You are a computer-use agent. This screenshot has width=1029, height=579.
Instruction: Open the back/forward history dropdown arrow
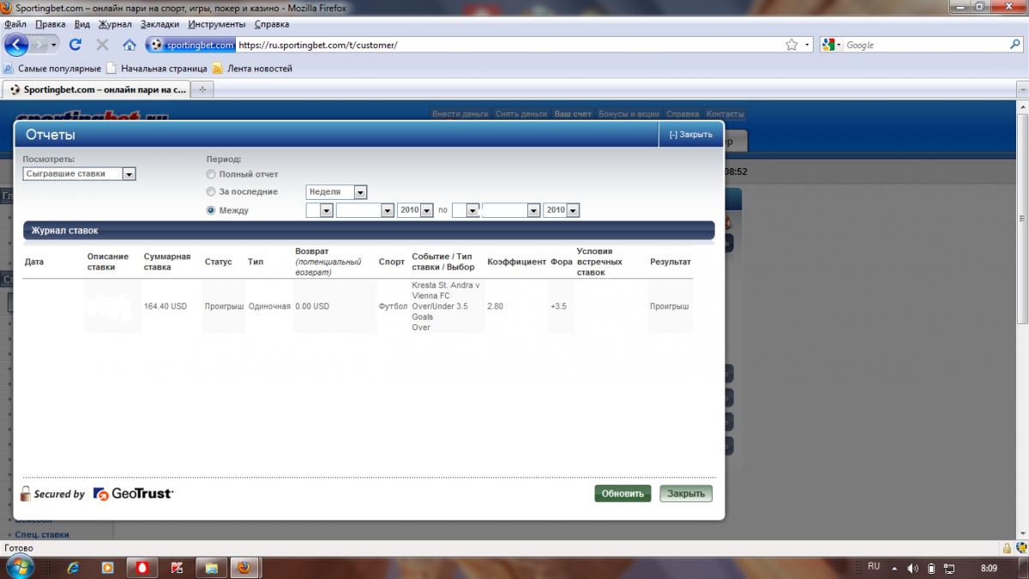point(54,45)
